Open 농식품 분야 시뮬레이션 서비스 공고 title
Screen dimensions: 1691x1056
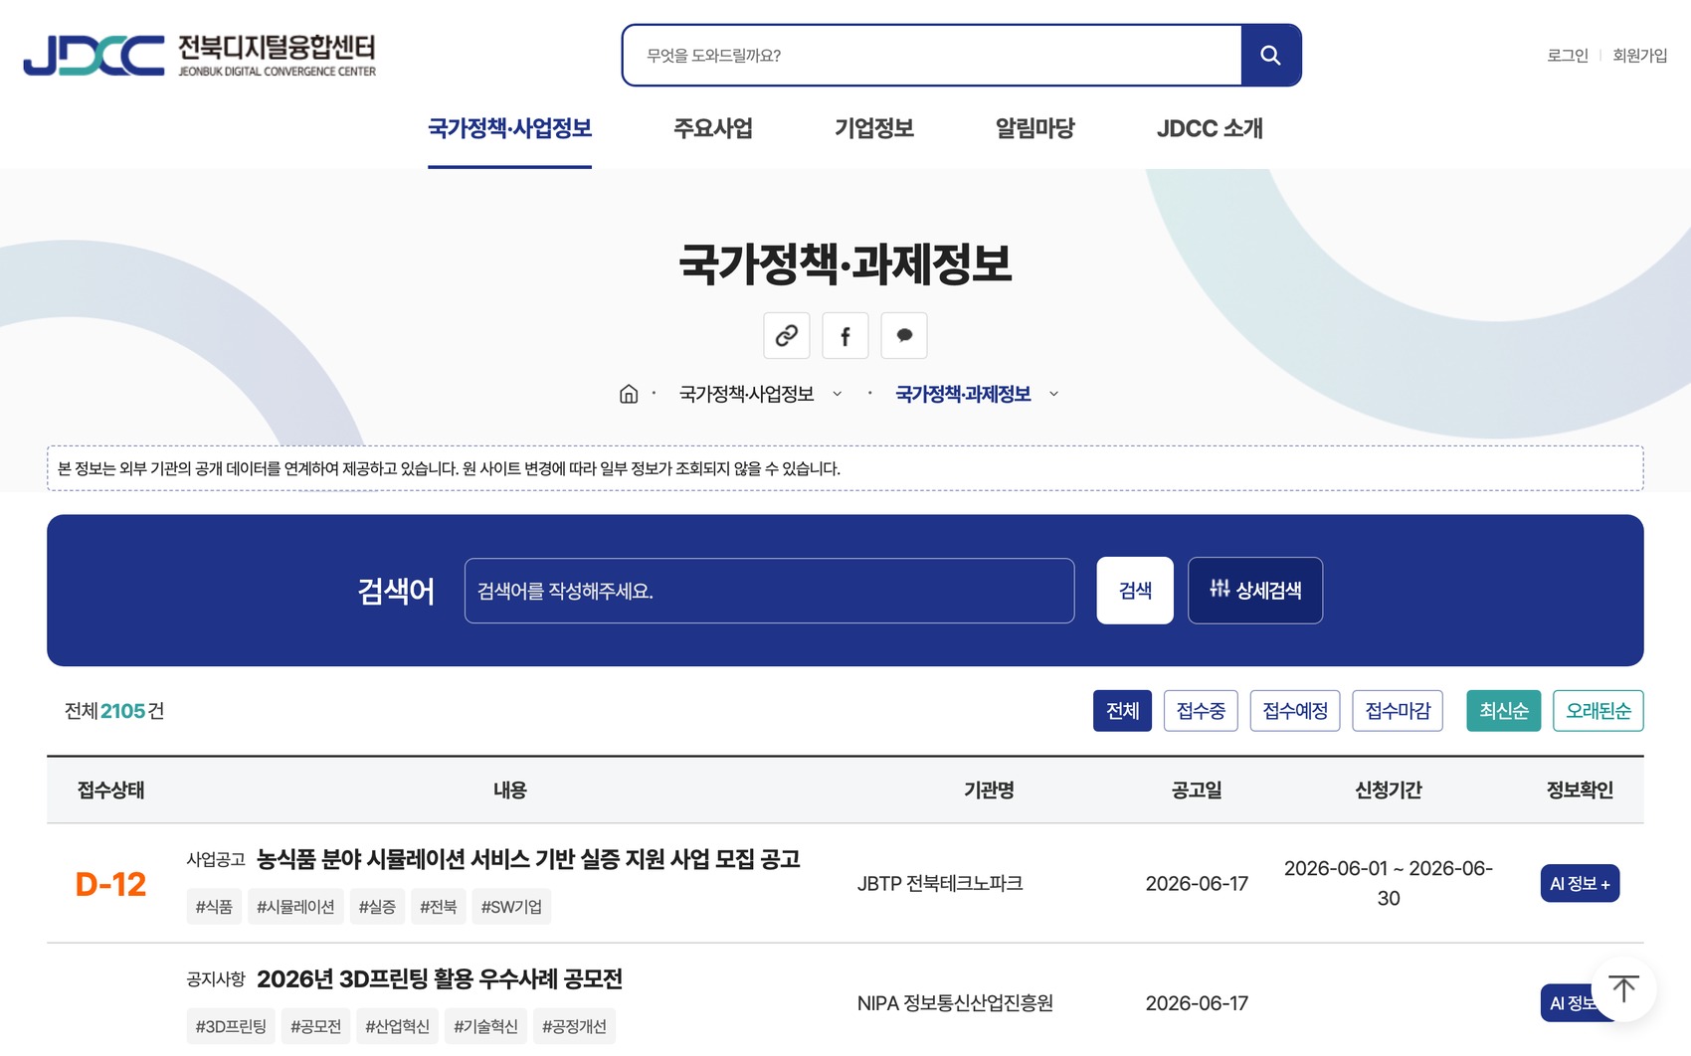pos(528,859)
